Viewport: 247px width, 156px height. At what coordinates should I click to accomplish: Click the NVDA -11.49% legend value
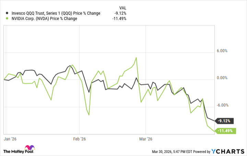click(x=119, y=18)
